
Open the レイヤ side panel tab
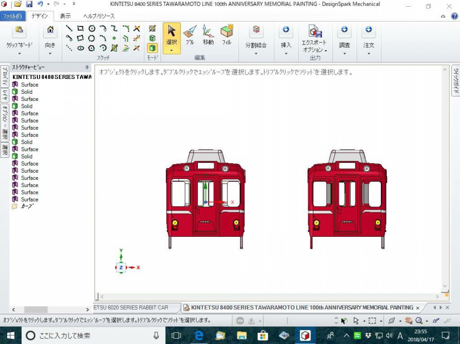[5, 95]
